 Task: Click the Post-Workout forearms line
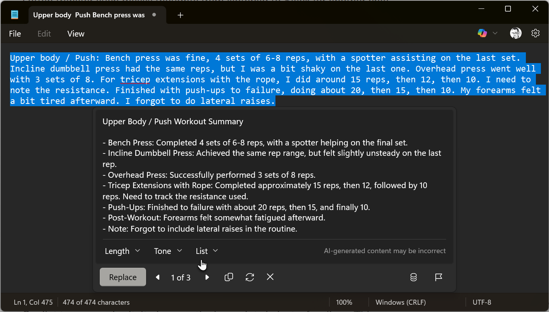click(214, 218)
